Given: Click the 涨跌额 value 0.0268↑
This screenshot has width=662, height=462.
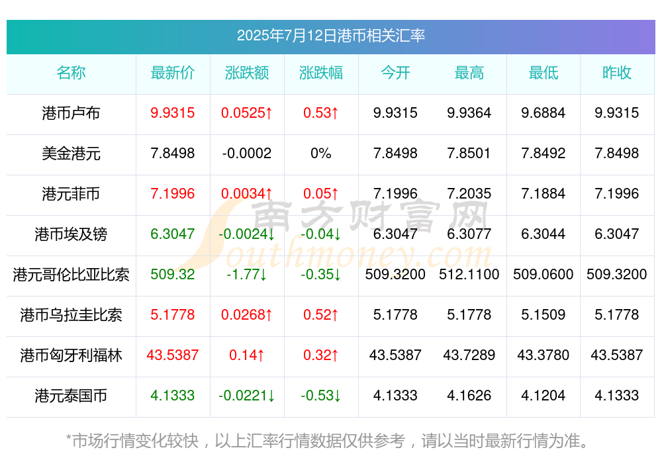Looking at the screenshot, I should click(247, 314).
